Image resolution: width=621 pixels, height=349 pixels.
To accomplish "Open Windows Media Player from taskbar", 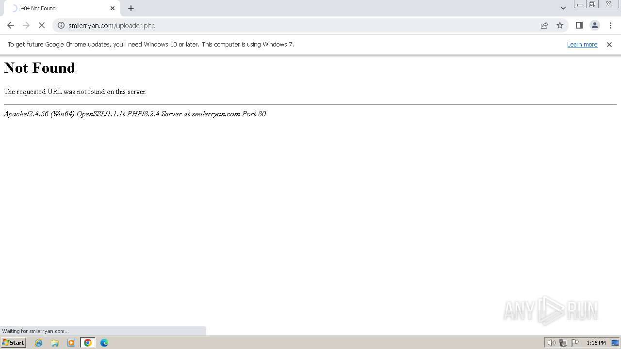I will click(x=71, y=343).
